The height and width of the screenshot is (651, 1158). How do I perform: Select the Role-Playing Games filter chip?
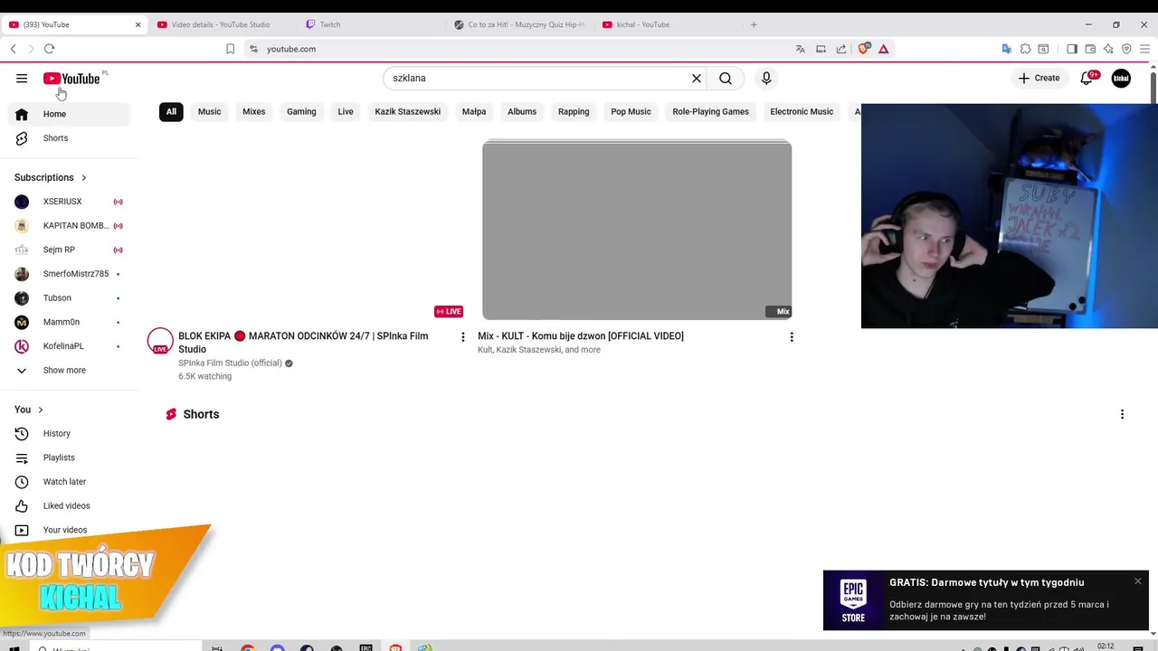[x=711, y=112]
